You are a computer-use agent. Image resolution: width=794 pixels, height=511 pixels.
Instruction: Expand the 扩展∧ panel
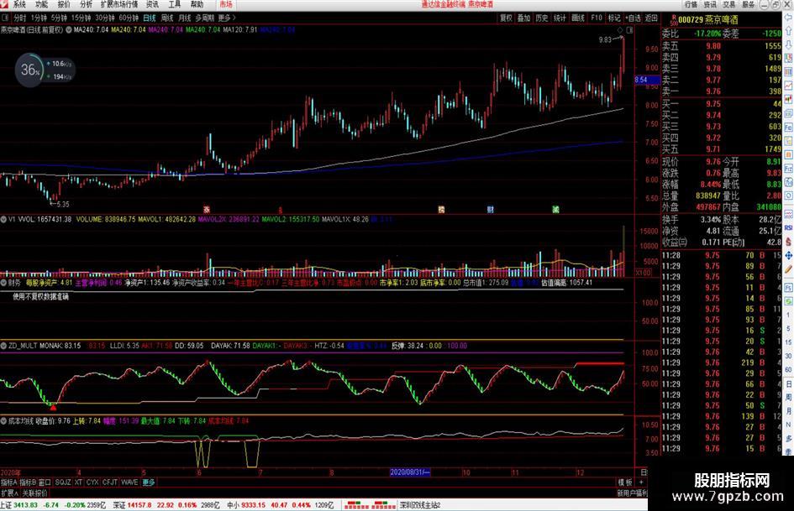[x=9, y=493]
